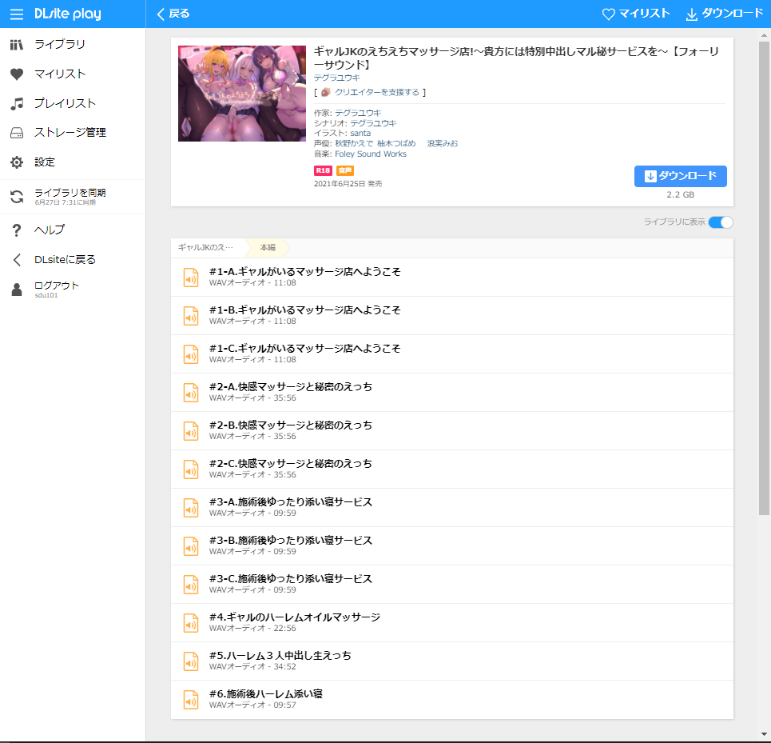
Task: Click the audio file icon for #1-B
Action: click(x=191, y=316)
